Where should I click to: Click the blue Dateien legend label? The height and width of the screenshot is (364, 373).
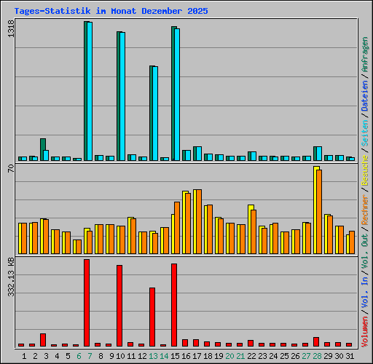[365, 95]
